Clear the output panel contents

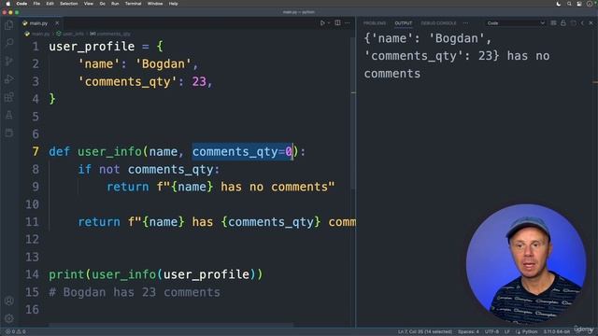click(553, 23)
